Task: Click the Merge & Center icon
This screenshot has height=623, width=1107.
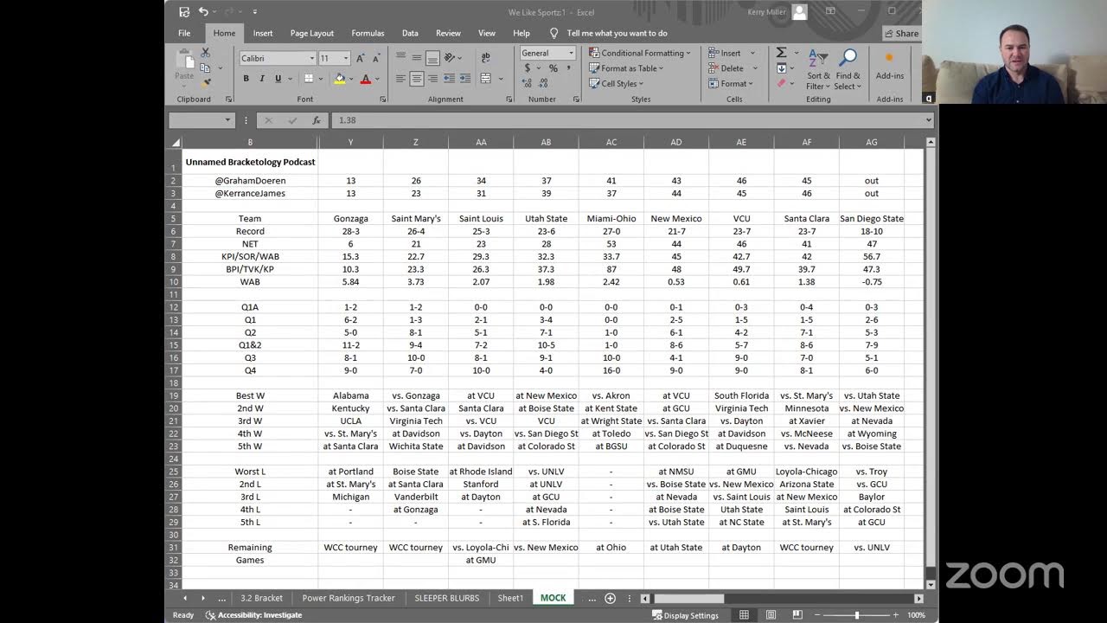Action: pyautogui.click(x=485, y=79)
